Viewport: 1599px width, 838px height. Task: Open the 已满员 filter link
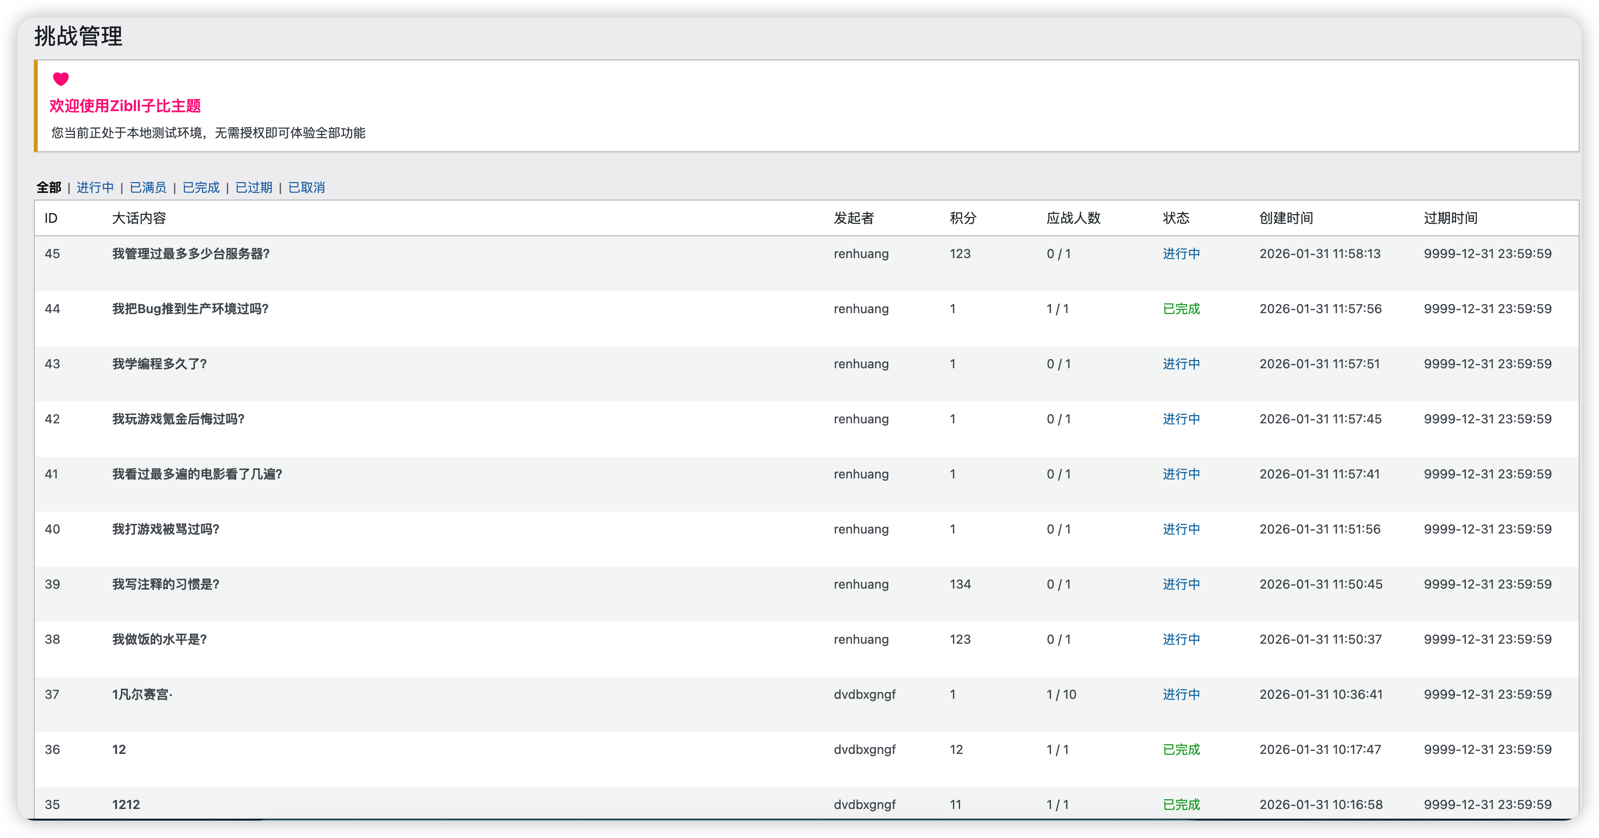148,188
